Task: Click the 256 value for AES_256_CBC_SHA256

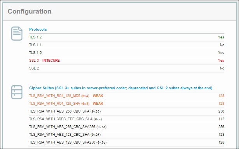Action: click(x=221, y=127)
